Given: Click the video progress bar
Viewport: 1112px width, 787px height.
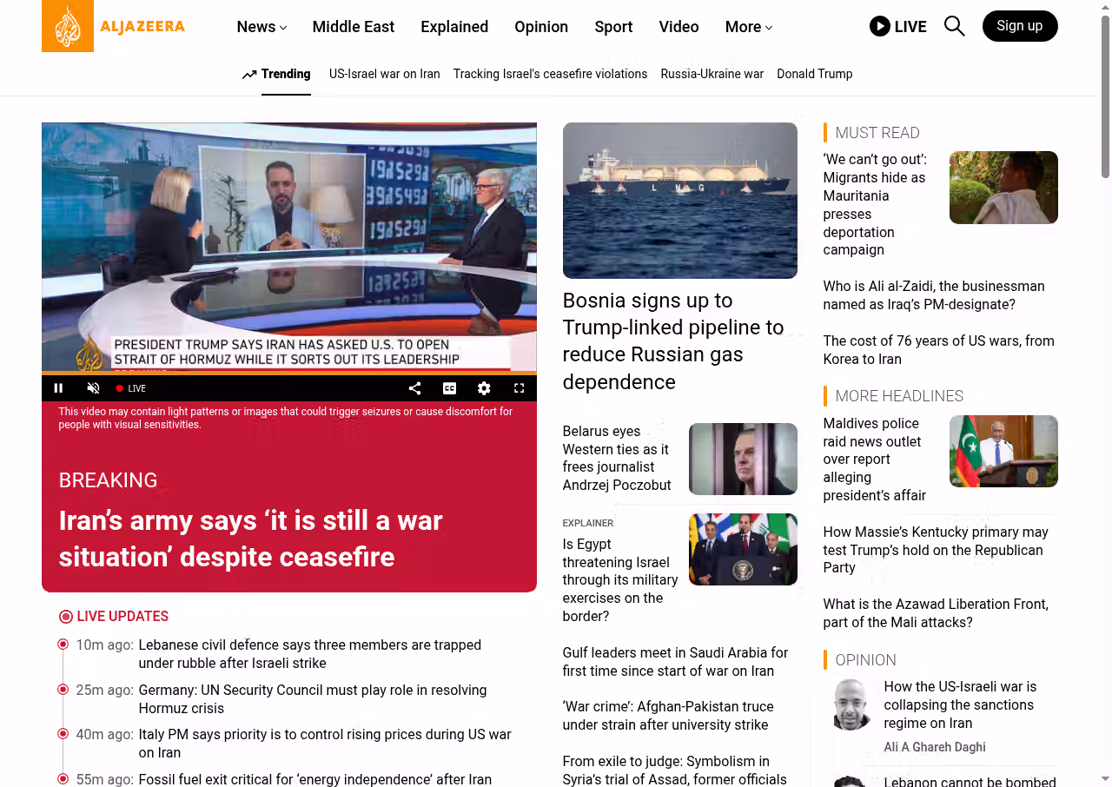Looking at the screenshot, I should point(288,374).
